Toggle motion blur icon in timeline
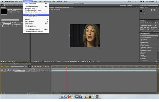The image size is (159, 102). [40, 67]
